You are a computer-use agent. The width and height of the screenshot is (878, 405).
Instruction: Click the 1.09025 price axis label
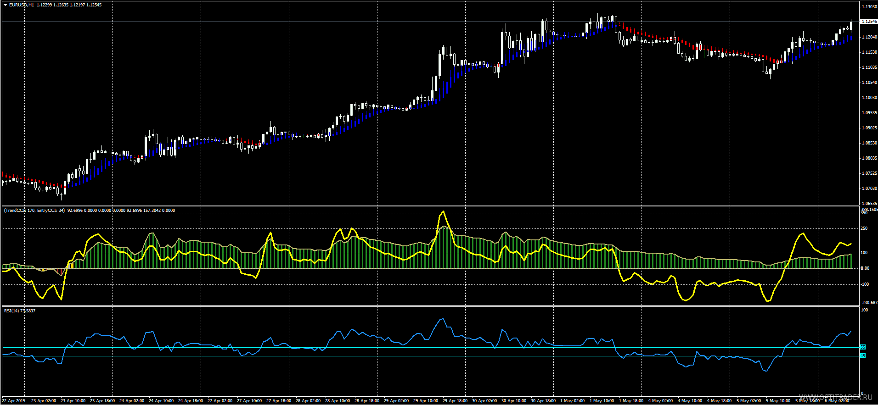[x=870, y=128]
